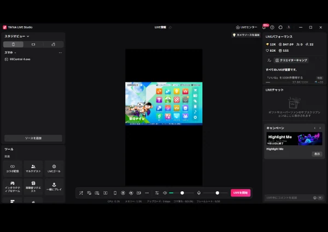Screen dimensions: 328x232
Task: Click the phone icon in bottom toolbar
Action: point(115,193)
